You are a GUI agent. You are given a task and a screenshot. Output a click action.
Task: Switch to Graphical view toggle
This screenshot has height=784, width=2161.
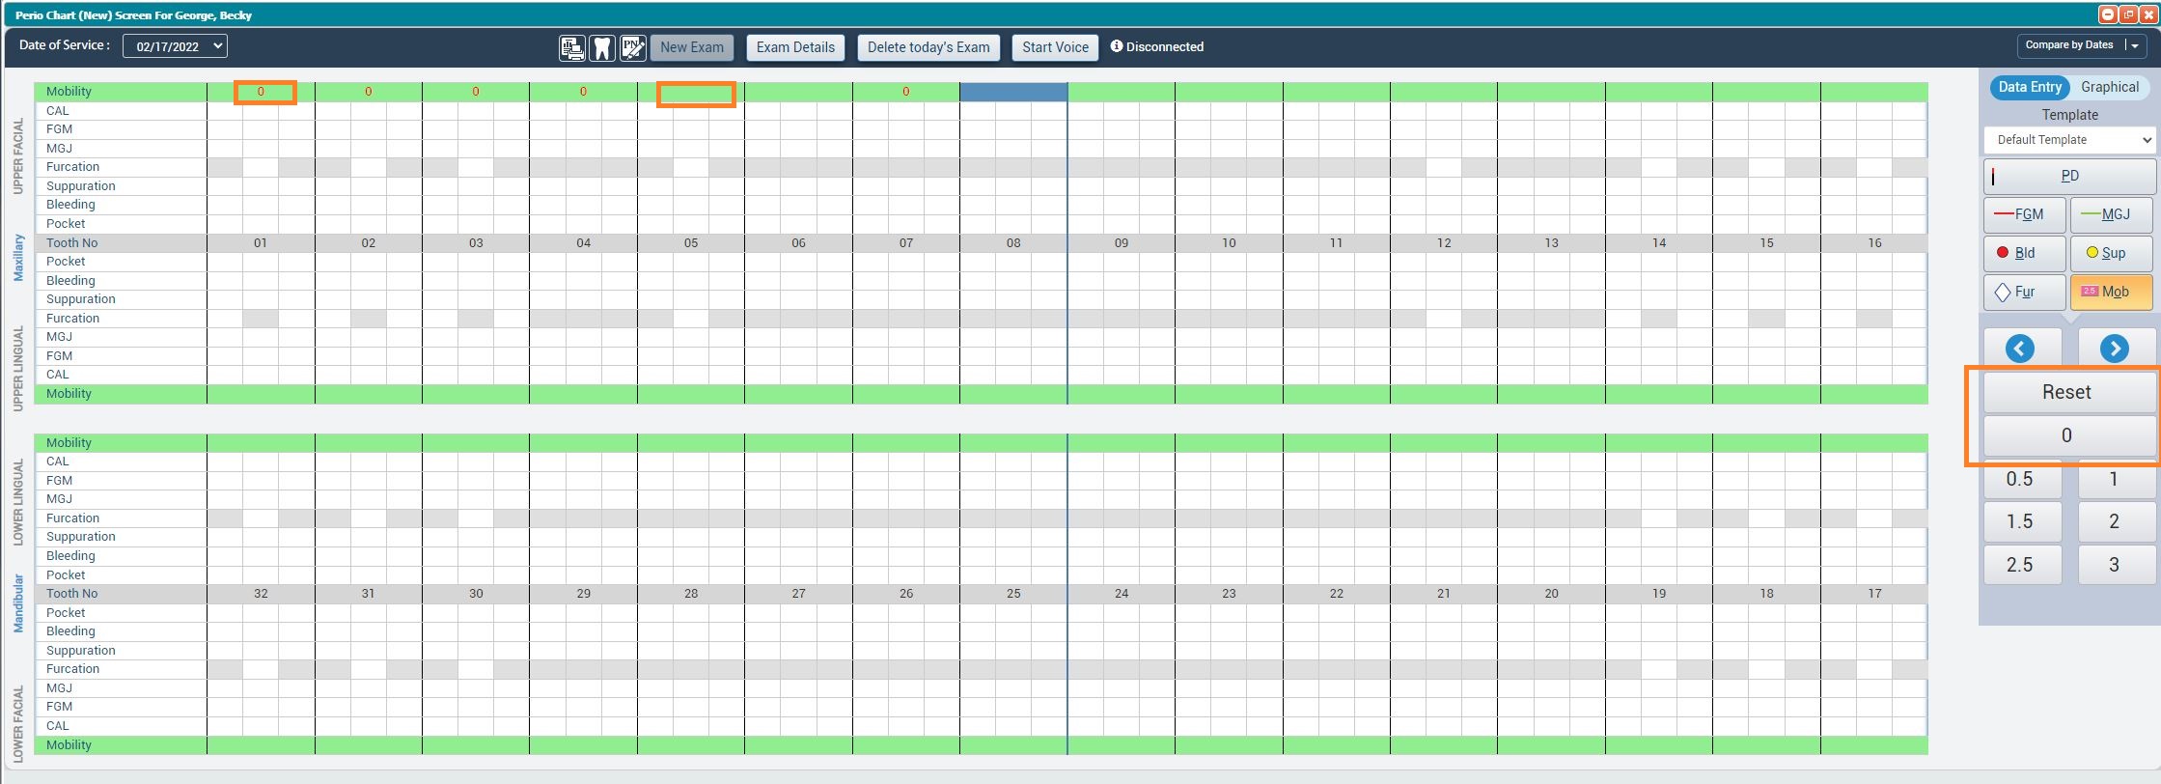pyautogui.click(x=2109, y=87)
